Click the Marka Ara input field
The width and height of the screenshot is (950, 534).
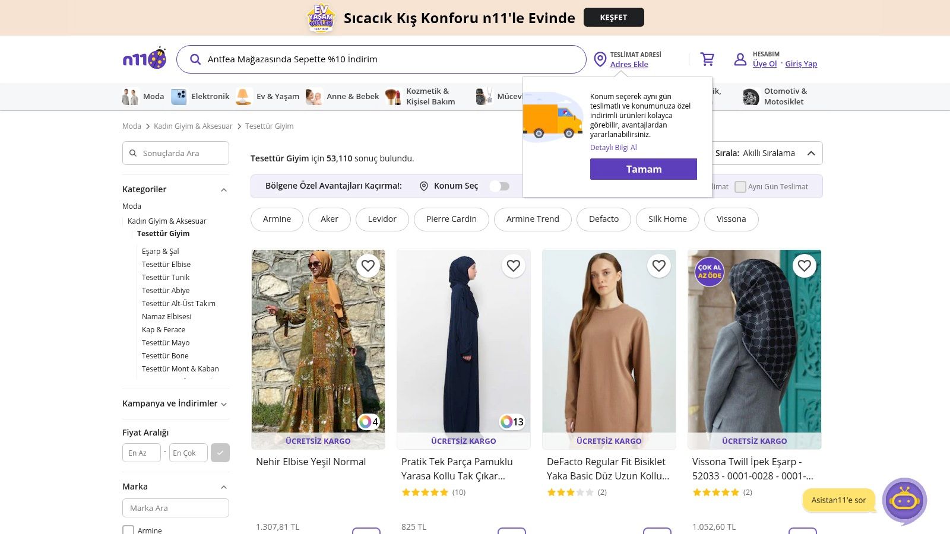point(176,508)
